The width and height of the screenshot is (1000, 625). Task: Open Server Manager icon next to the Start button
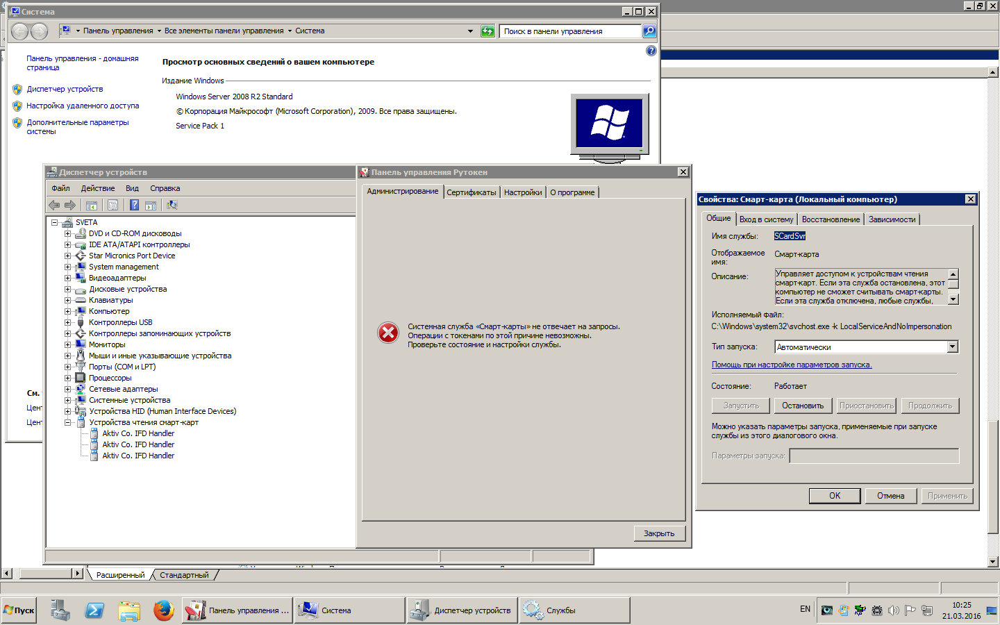pos(60,610)
